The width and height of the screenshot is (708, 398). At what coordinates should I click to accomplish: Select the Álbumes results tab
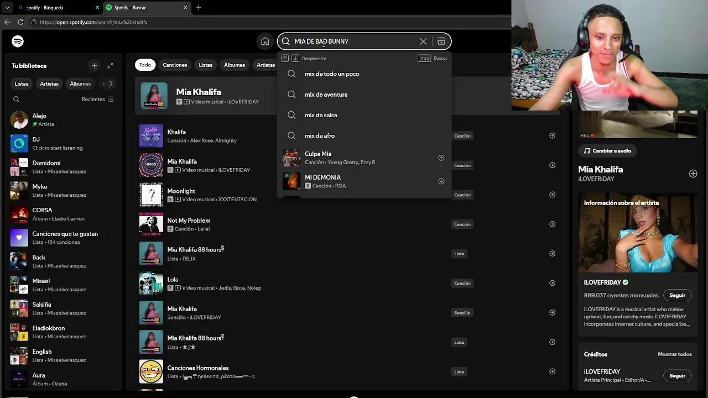tap(235, 65)
